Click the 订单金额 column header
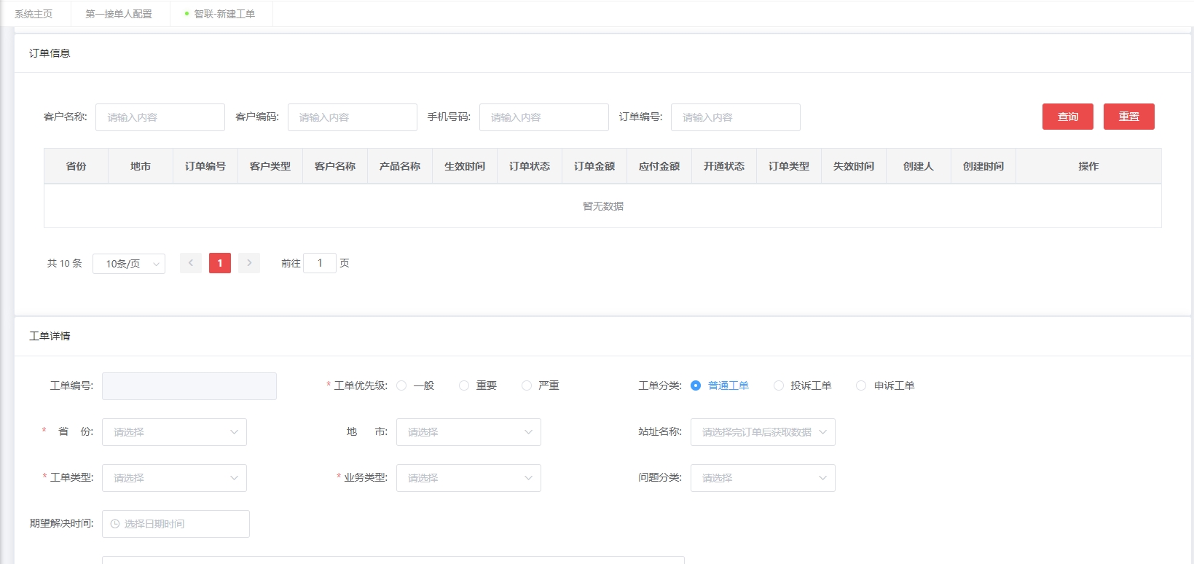 pos(594,166)
